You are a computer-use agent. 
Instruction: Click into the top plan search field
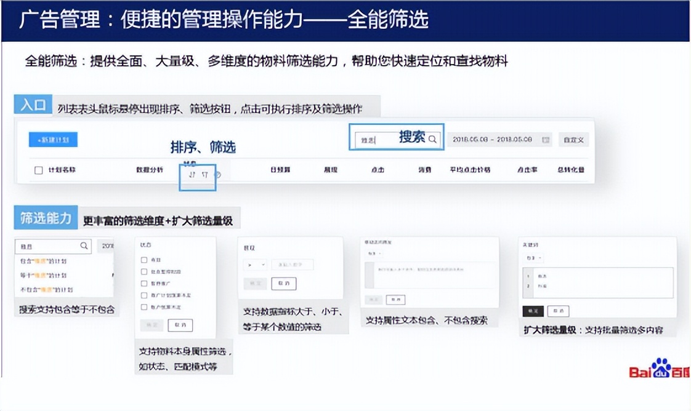397,140
